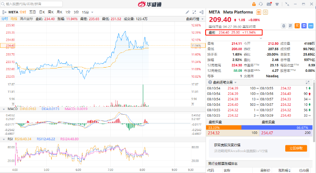Select the 五日 five-day chart tab
This screenshot has height=173, width=316.
(x=32, y=12)
